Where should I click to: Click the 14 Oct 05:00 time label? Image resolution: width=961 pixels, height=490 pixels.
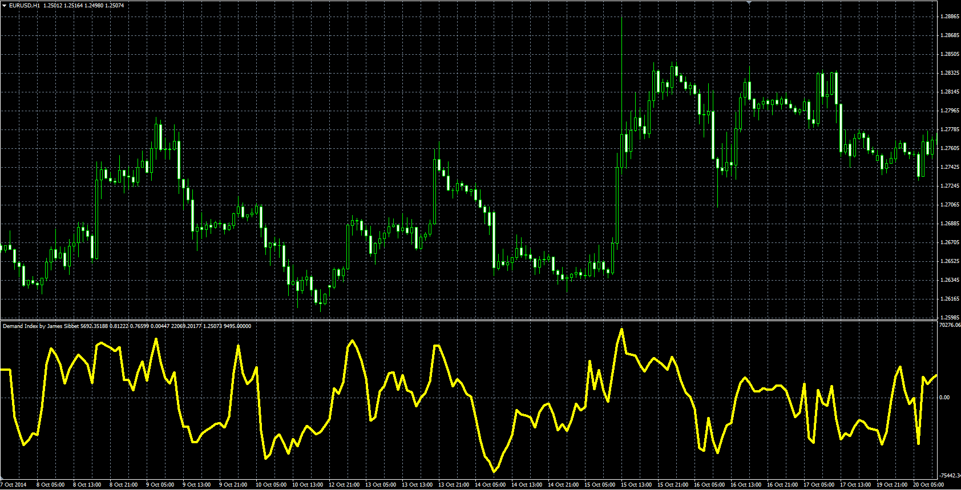[x=490, y=485]
